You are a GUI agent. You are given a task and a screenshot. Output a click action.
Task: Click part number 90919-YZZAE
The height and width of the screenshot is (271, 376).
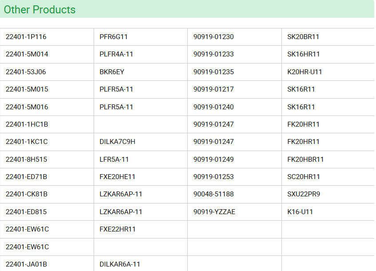pyautogui.click(x=214, y=212)
